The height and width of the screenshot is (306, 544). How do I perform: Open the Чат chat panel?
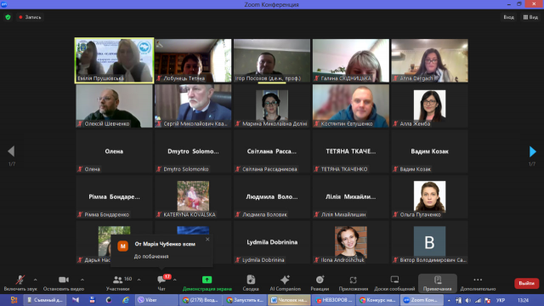pos(161,283)
